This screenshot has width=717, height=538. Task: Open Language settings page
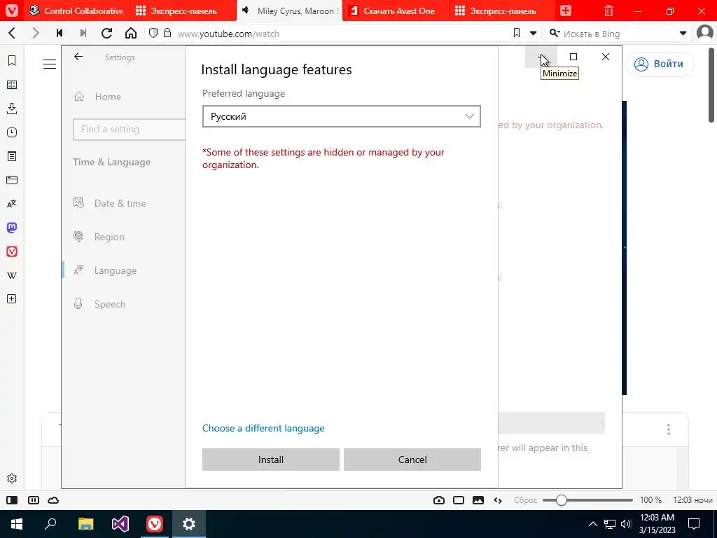116,270
